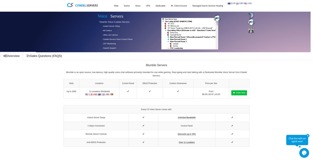
Task: Click the Superb Support banner item
Action: (109, 48)
